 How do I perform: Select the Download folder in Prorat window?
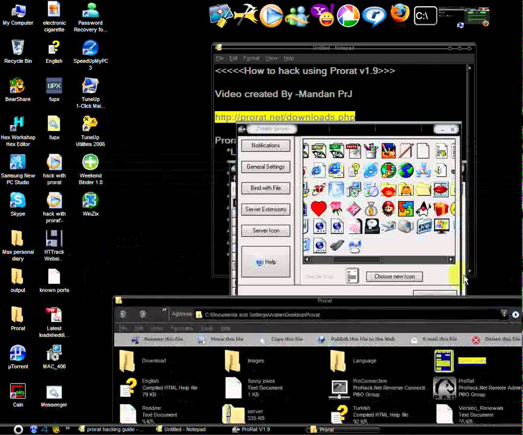click(143, 361)
